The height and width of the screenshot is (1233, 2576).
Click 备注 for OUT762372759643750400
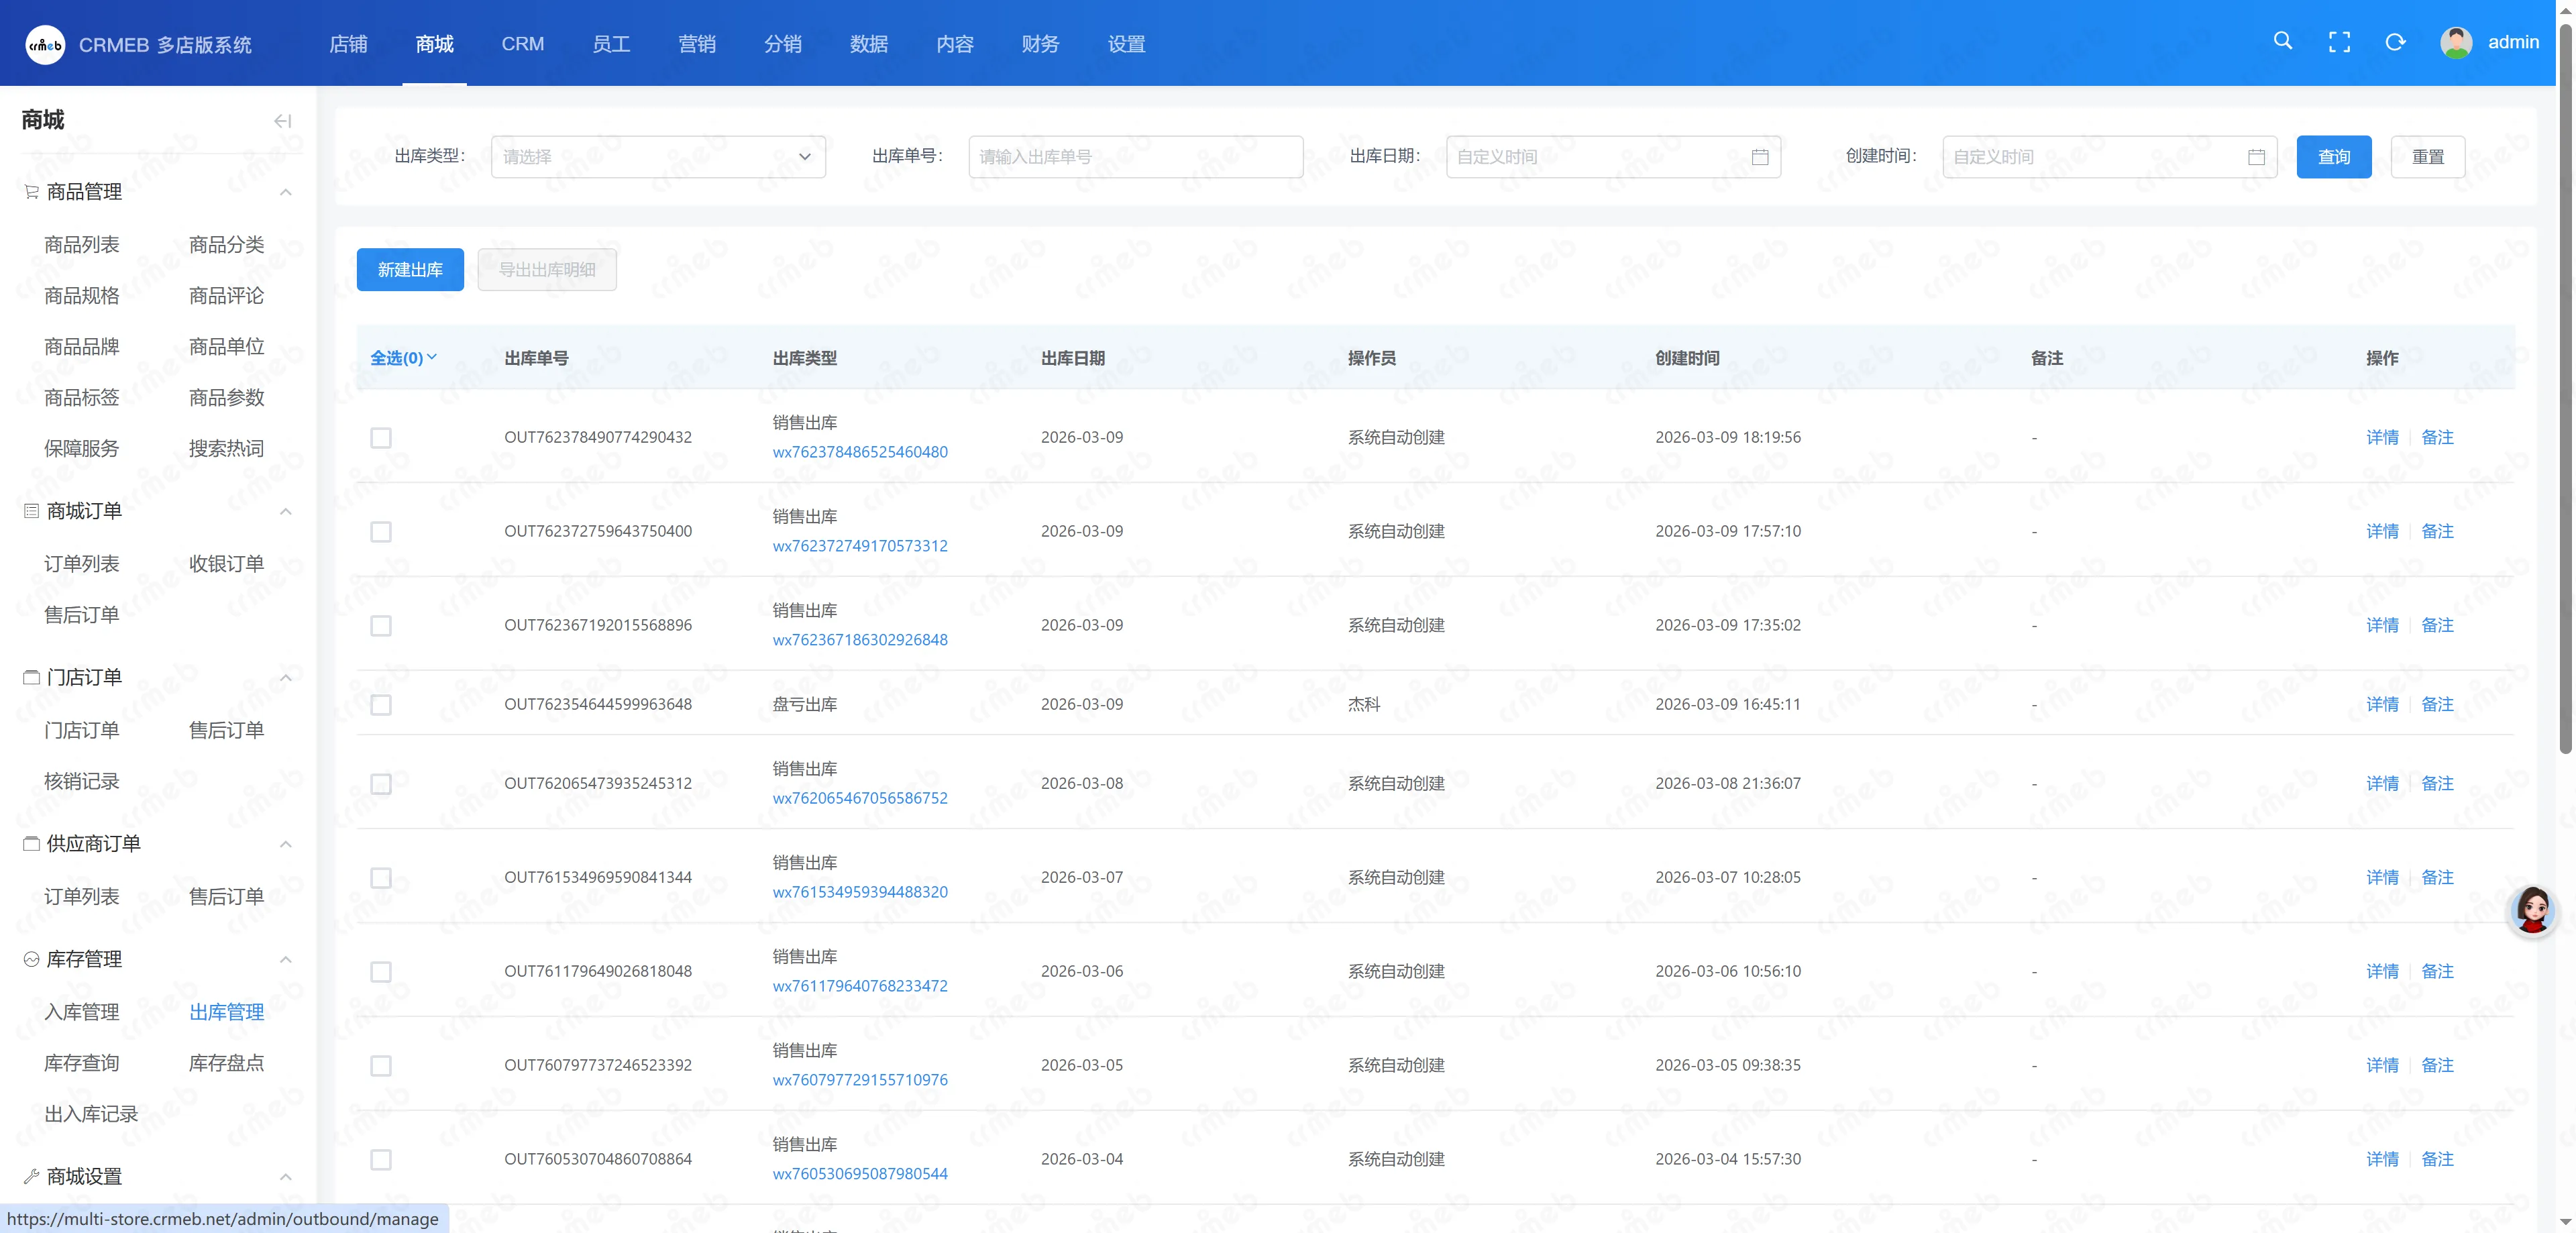[2437, 532]
